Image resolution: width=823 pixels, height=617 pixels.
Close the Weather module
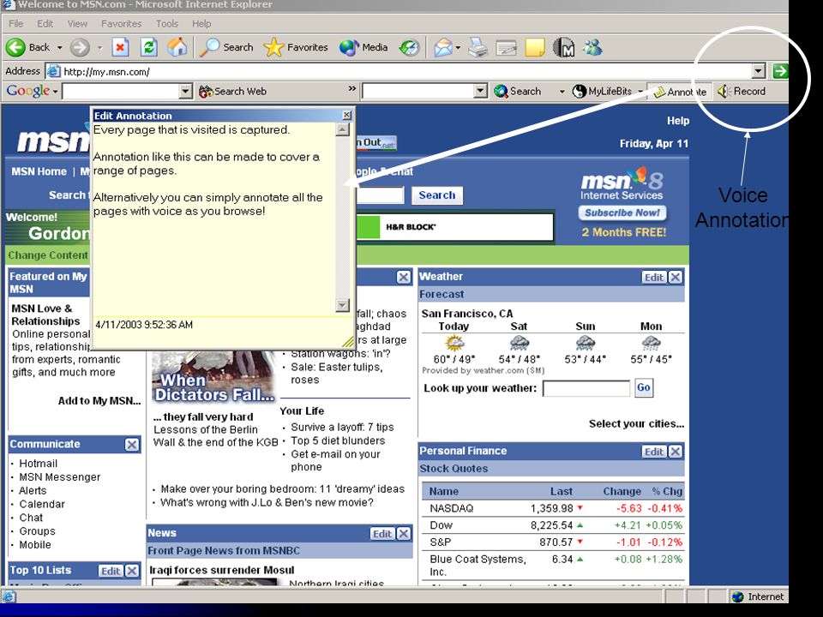click(x=676, y=277)
